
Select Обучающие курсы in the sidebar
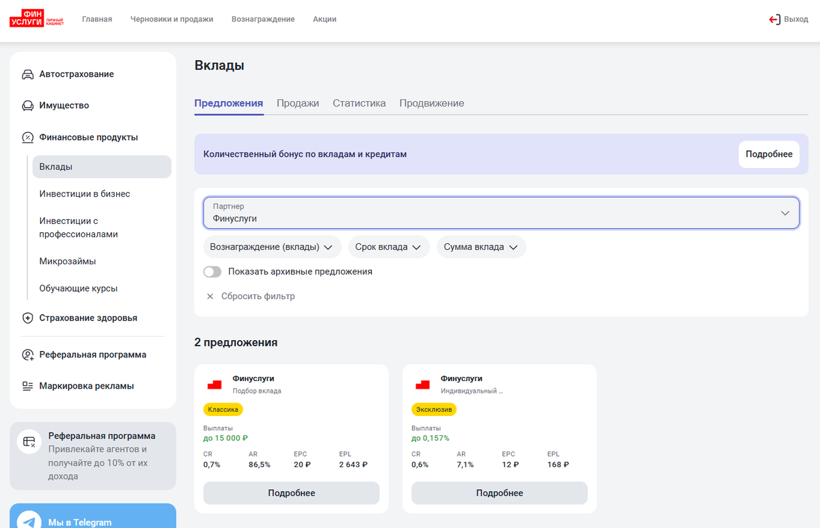pyautogui.click(x=79, y=289)
